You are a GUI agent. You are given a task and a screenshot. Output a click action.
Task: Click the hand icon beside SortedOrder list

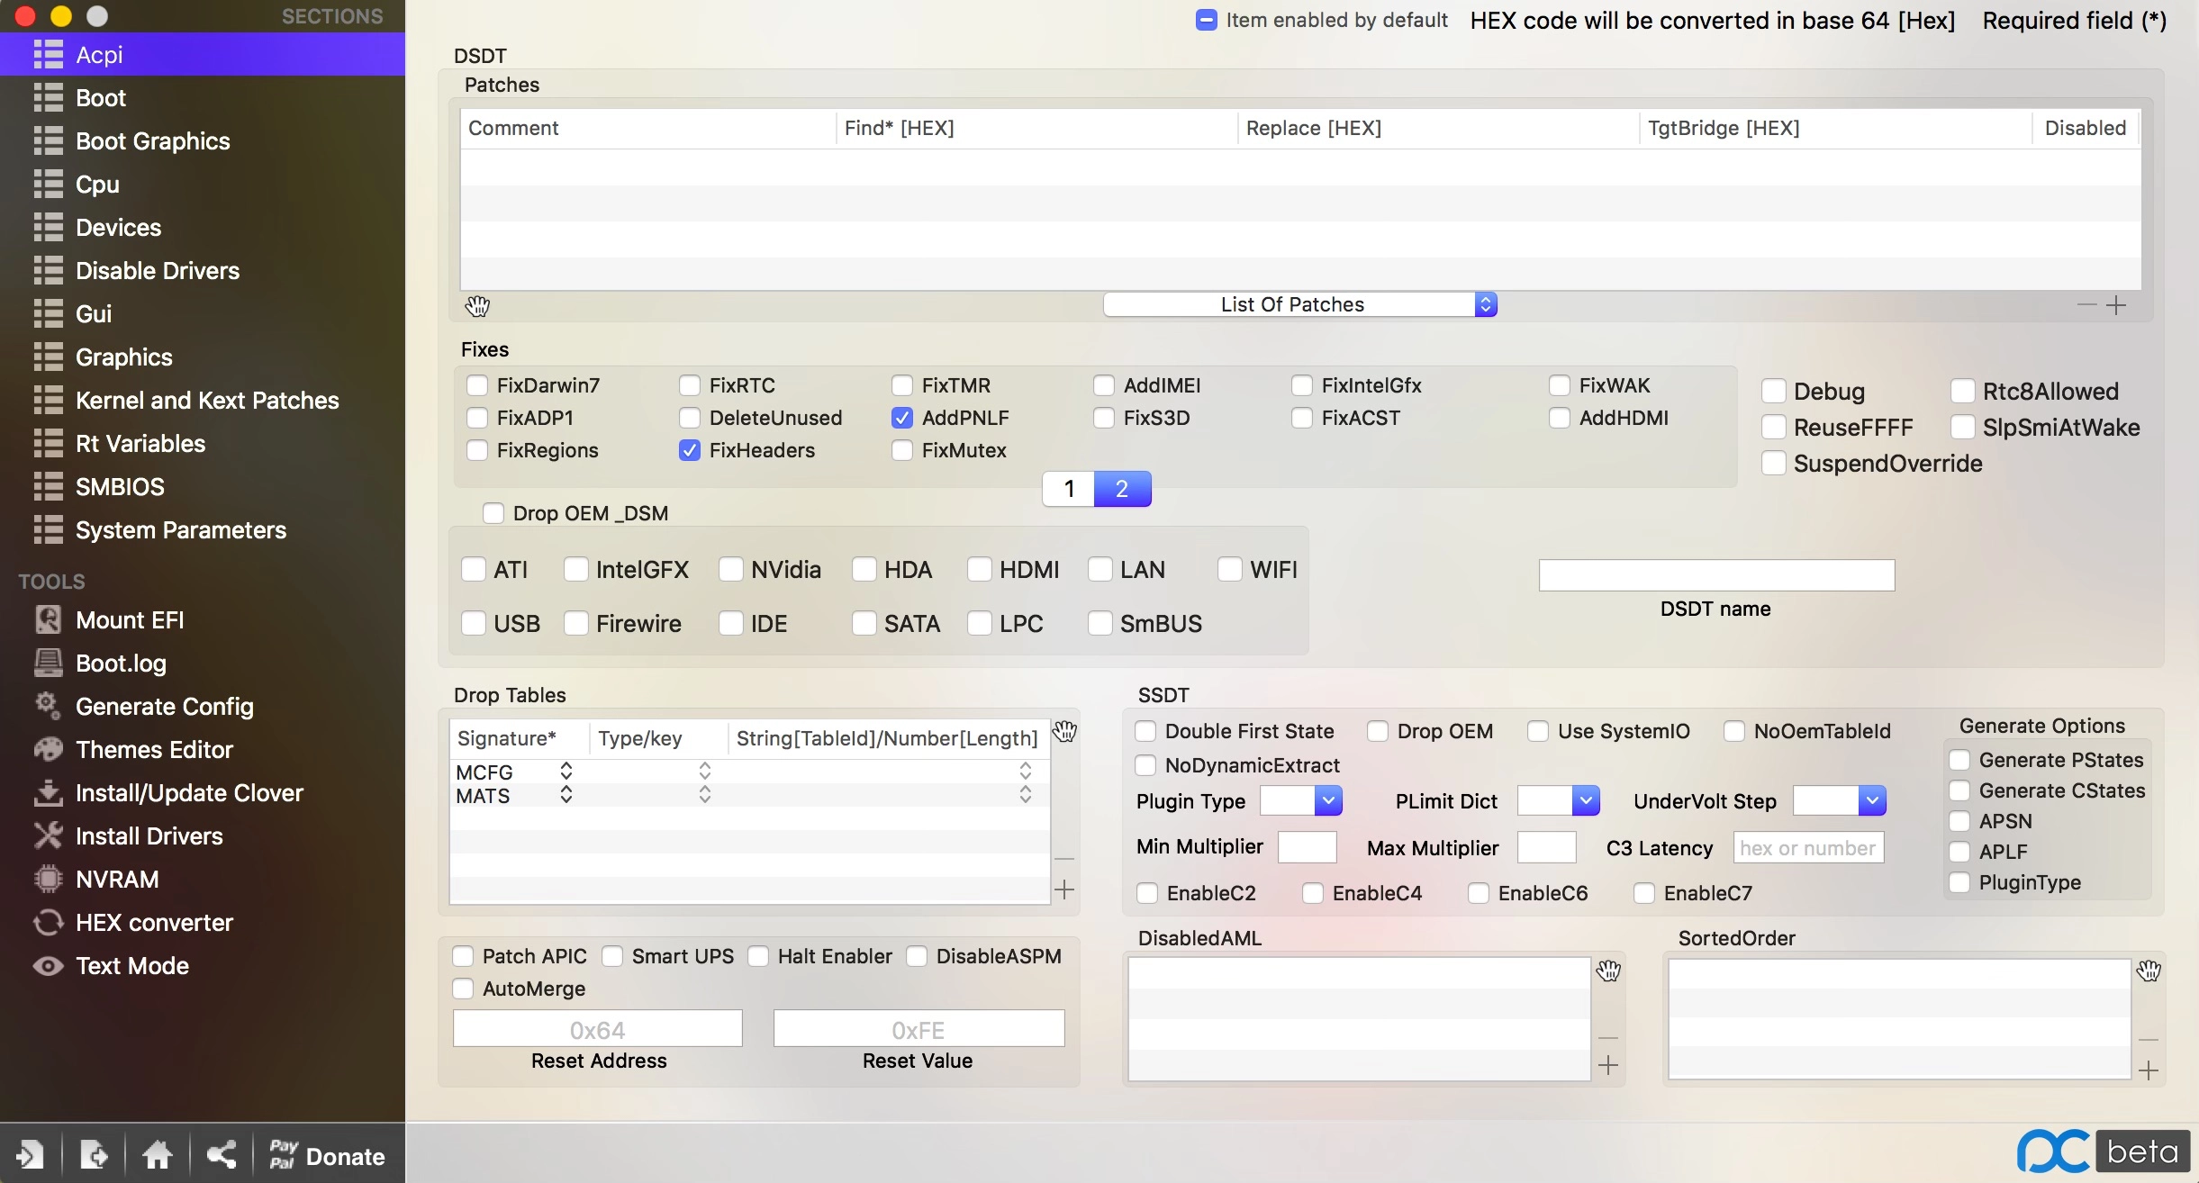coord(2149,971)
